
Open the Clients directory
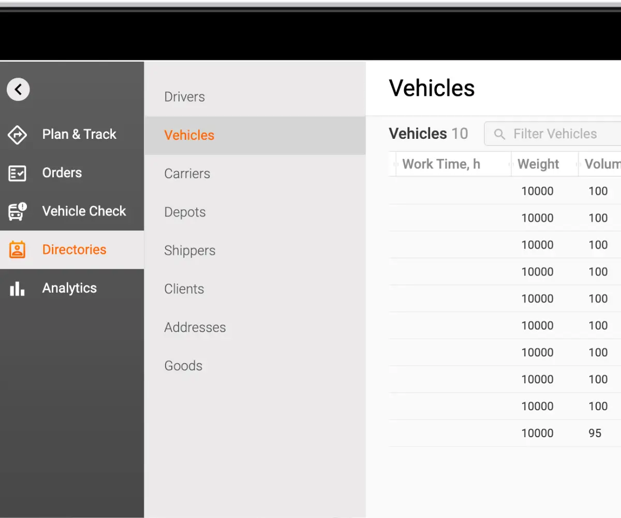(x=255, y=289)
